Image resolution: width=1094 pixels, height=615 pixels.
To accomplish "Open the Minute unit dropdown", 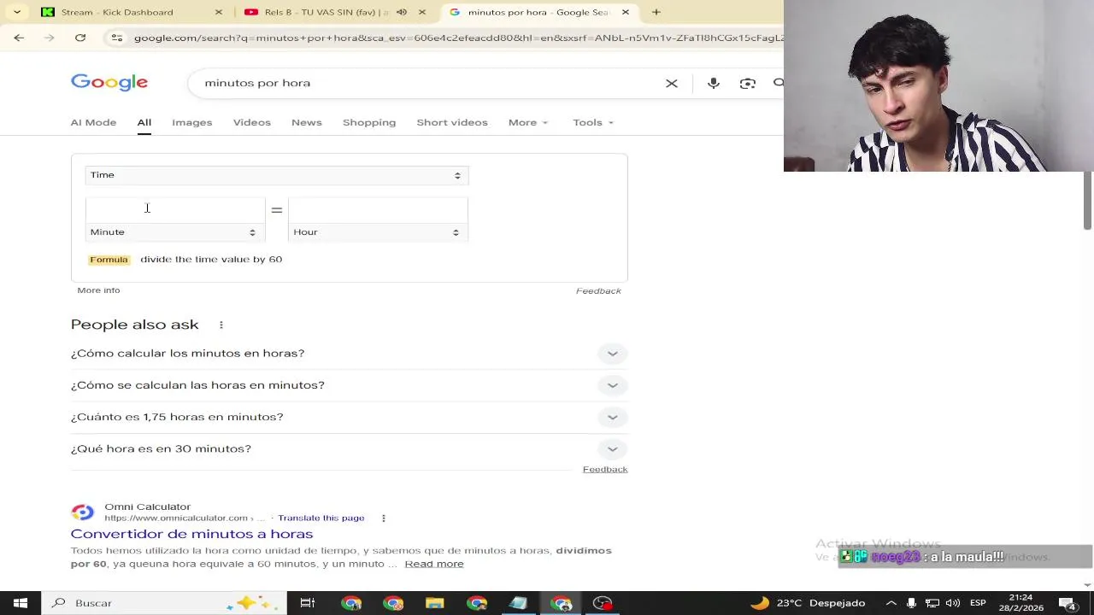I will 174,232.
